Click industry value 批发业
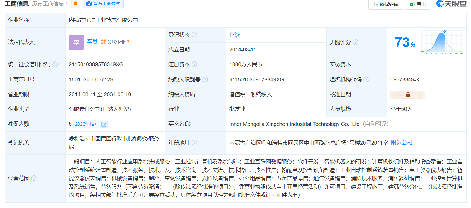 click(237, 109)
